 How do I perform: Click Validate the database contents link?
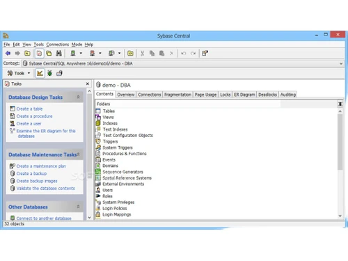[46, 188]
